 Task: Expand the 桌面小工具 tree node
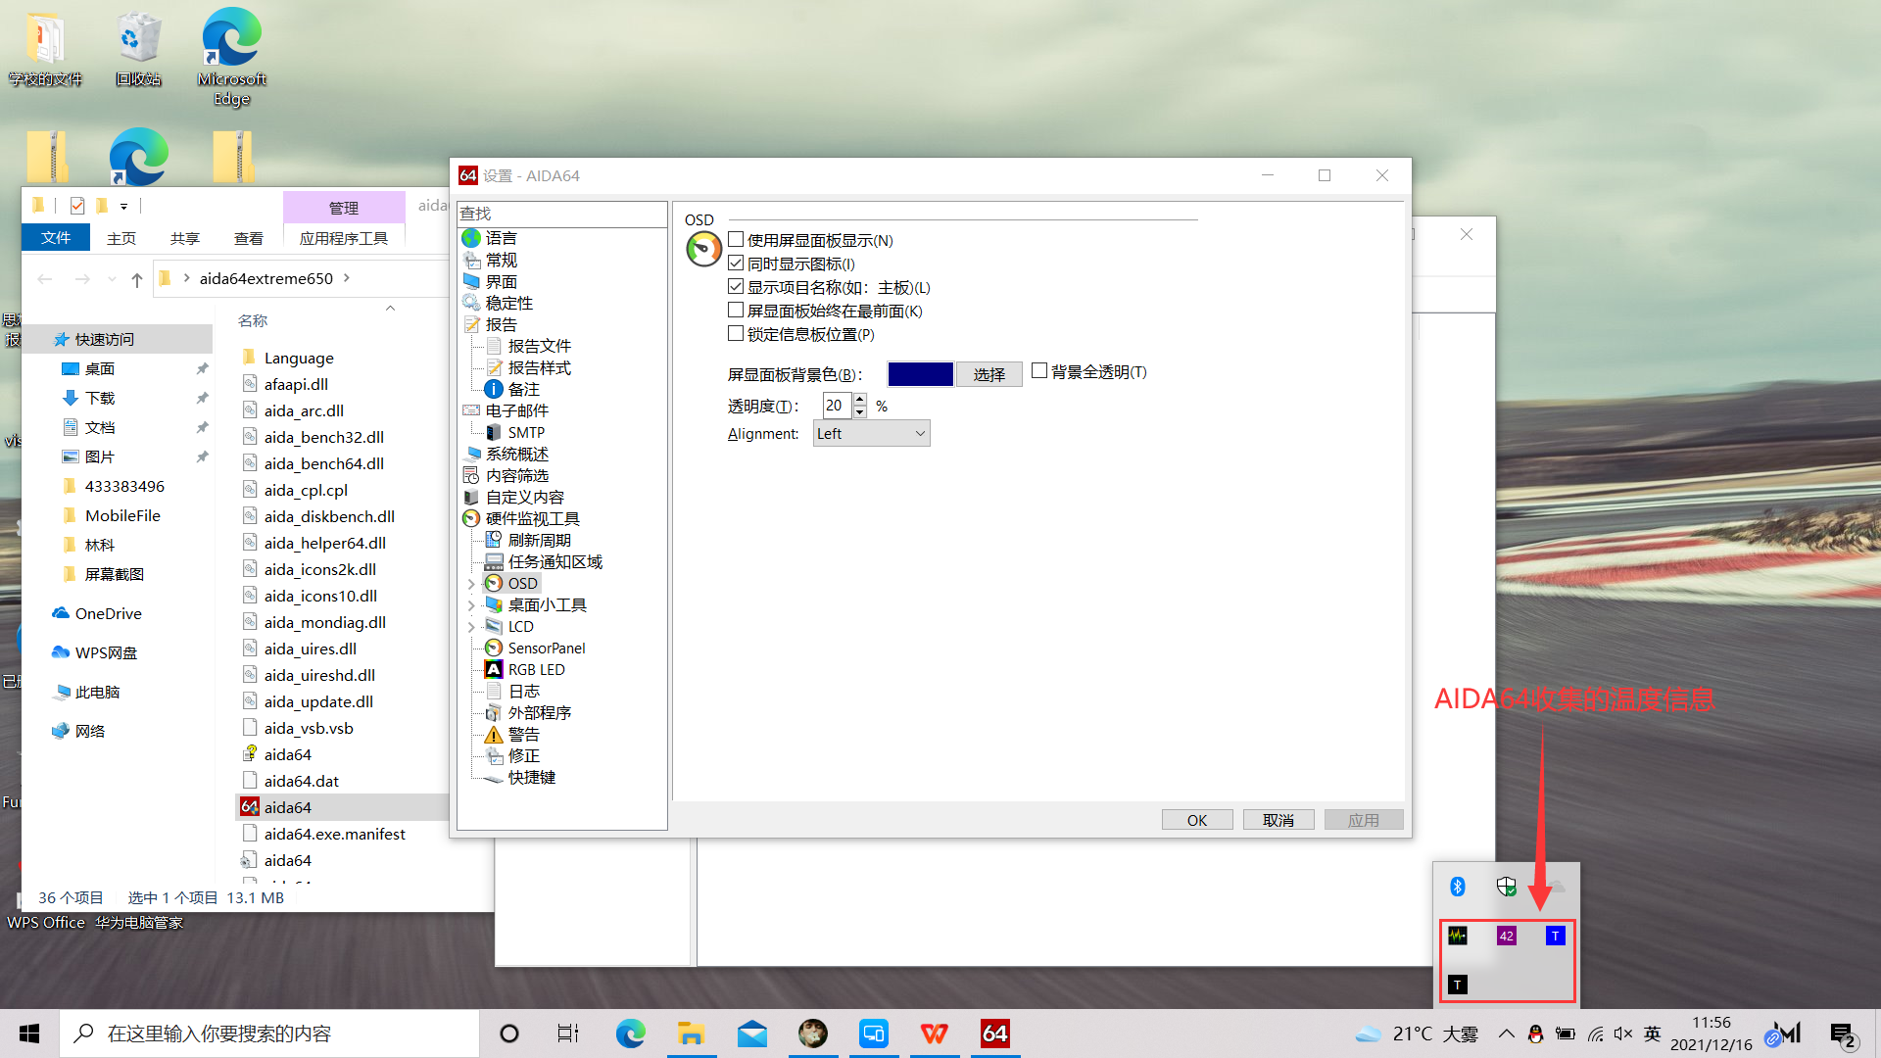(471, 604)
